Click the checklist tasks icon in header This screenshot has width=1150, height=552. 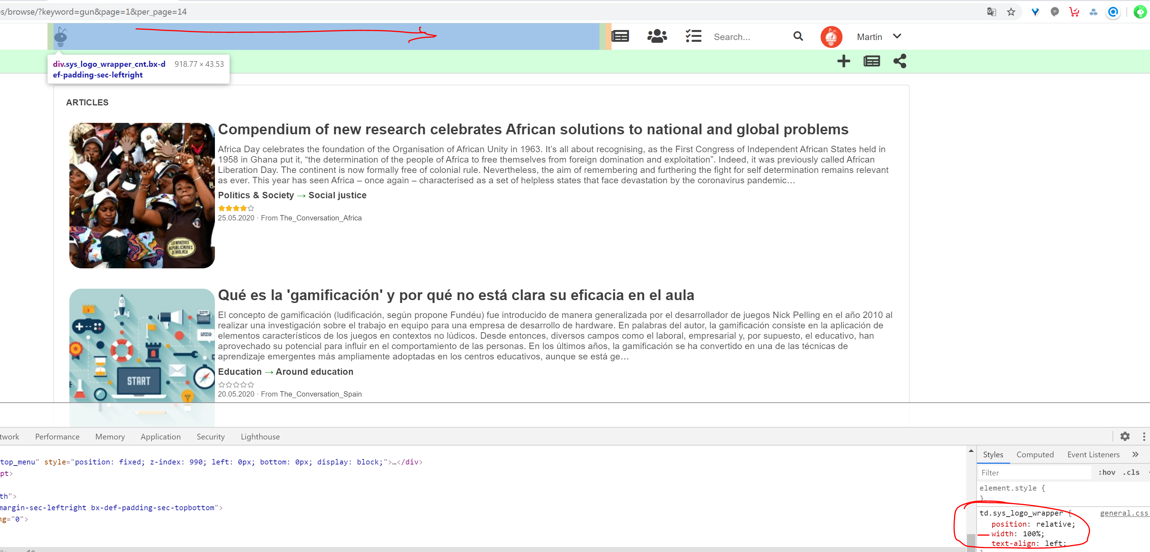pos(693,36)
